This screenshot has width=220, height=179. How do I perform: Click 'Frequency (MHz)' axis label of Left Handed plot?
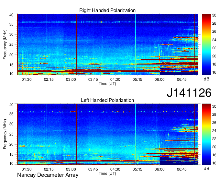(5, 134)
